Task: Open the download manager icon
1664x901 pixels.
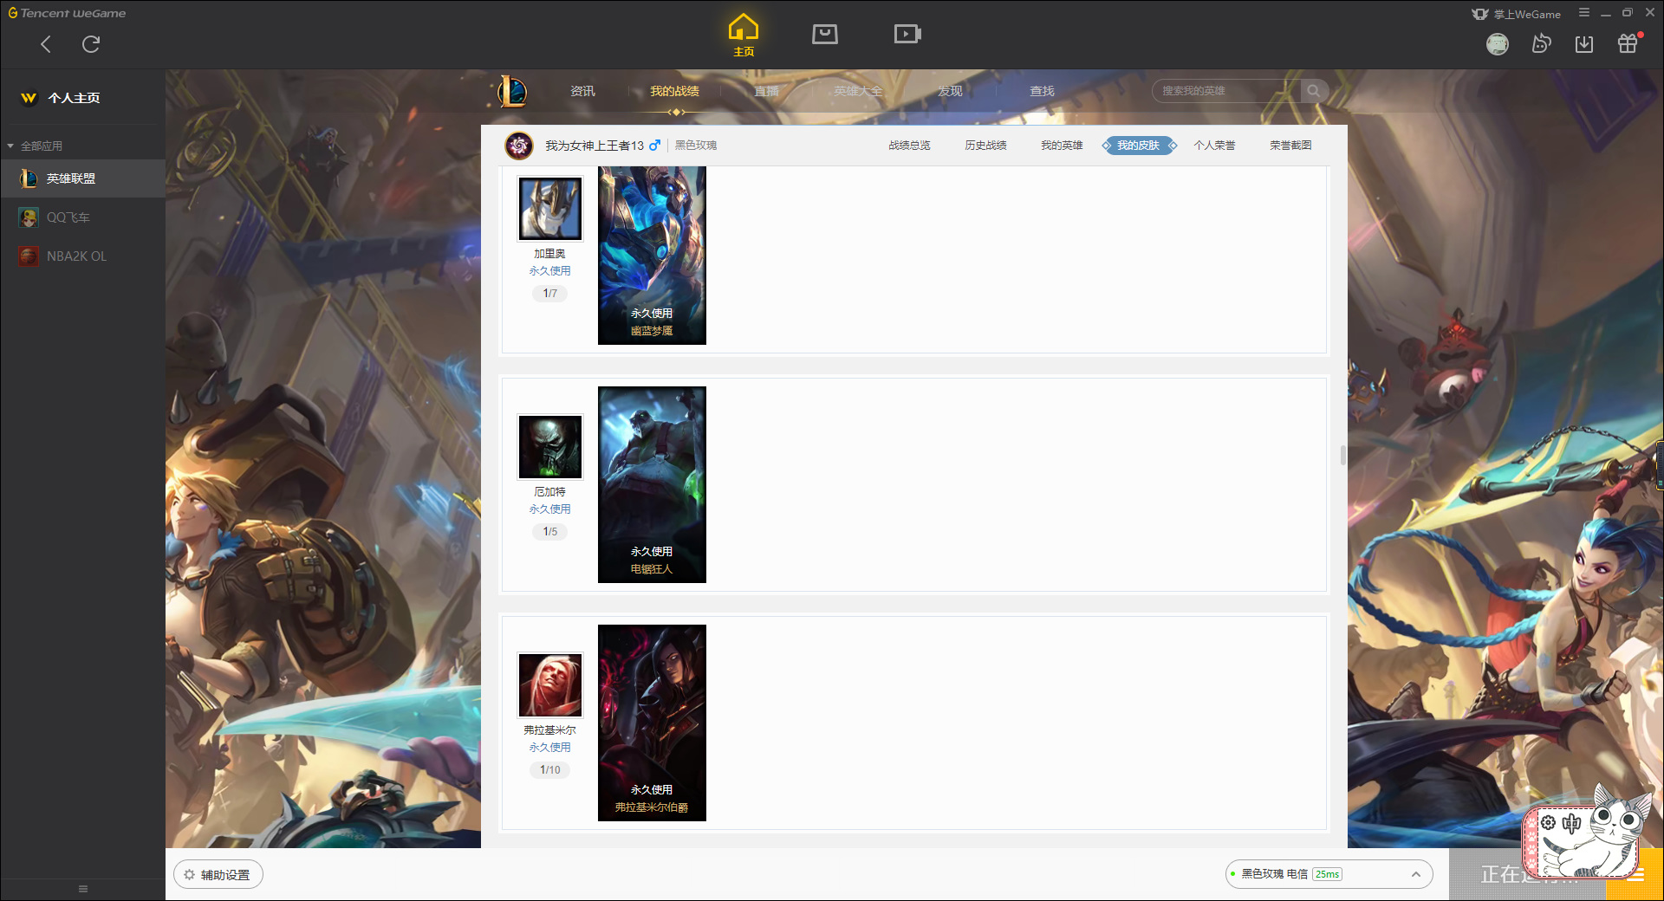Action: coord(1584,44)
